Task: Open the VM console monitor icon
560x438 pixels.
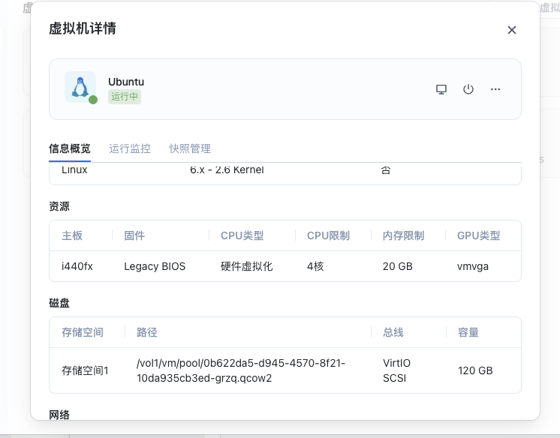Action: coord(441,89)
